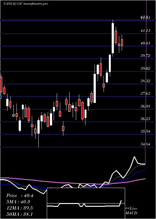The height and width of the screenshot is (219, 156).
Task: Select the 41.11 price axis label
Action: [145, 30]
